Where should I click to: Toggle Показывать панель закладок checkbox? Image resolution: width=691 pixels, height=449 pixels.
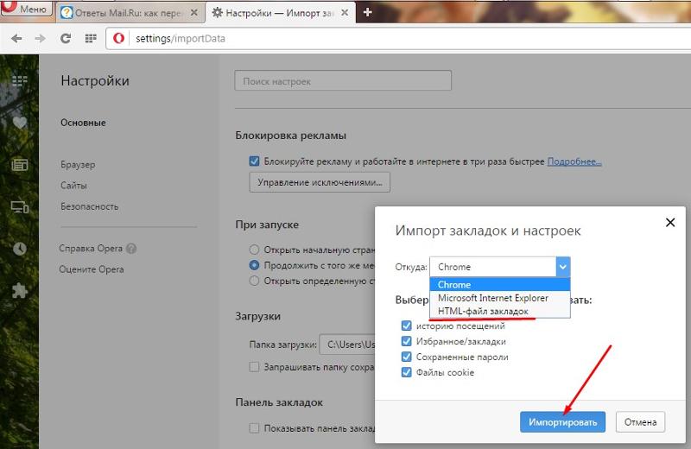[x=254, y=428]
